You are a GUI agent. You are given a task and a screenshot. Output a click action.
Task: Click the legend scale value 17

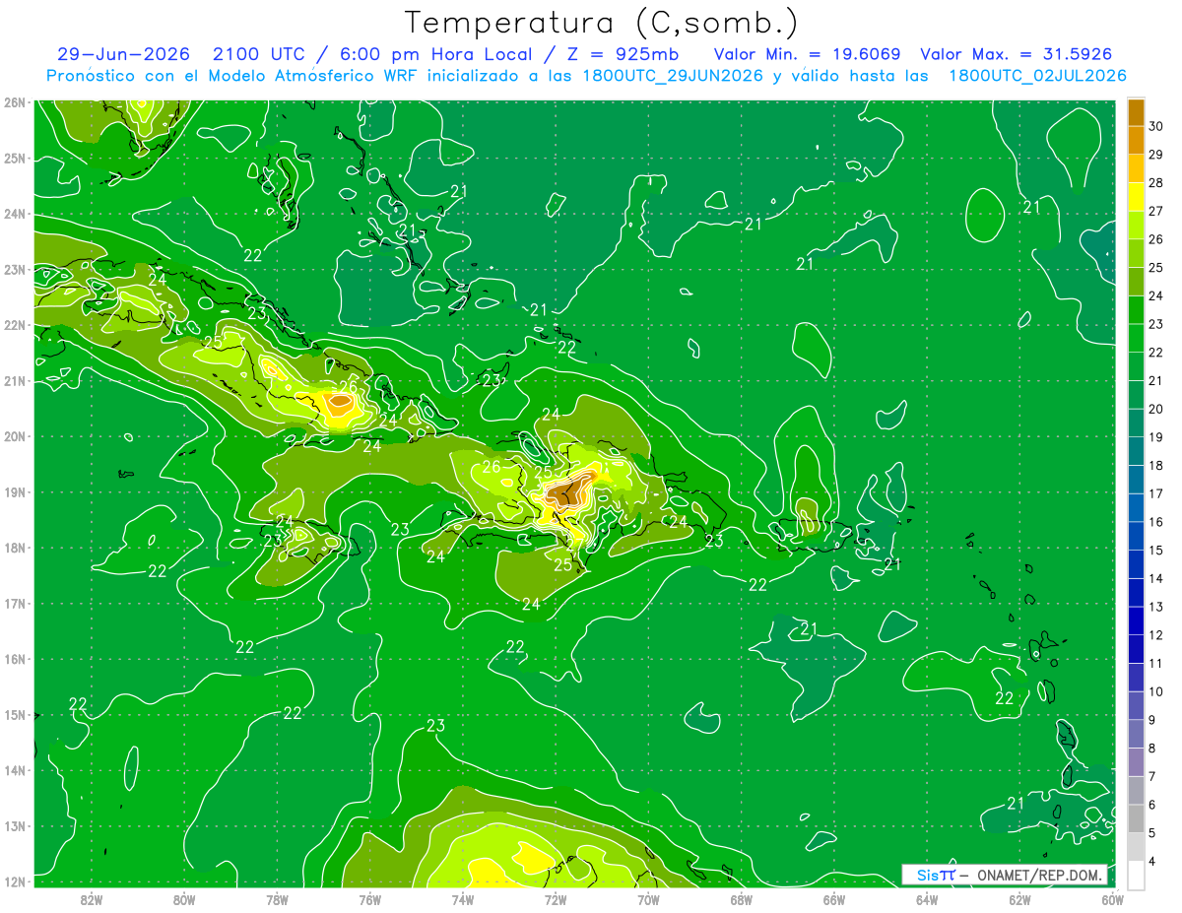(x=1156, y=493)
